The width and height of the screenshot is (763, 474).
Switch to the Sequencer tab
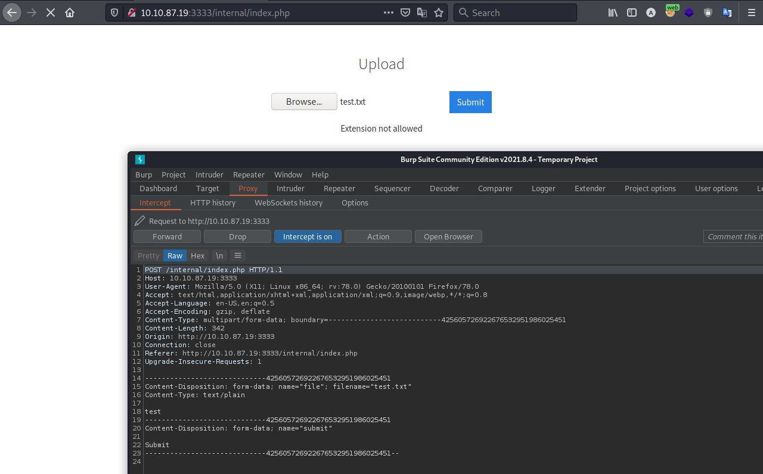[392, 188]
